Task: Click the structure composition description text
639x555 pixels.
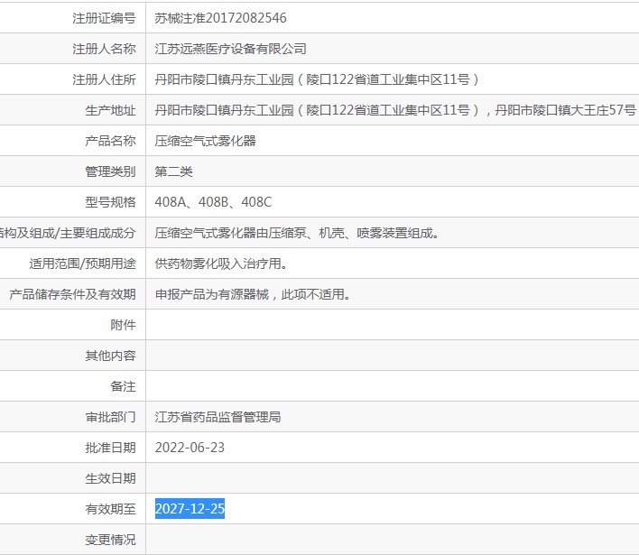Action: coord(297,233)
